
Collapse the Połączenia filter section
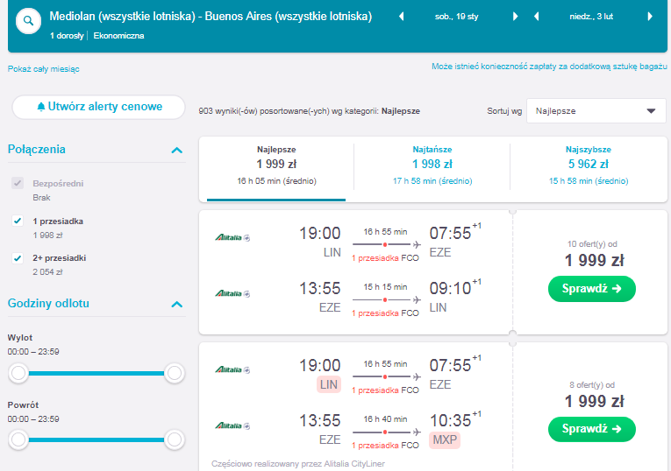click(x=176, y=150)
